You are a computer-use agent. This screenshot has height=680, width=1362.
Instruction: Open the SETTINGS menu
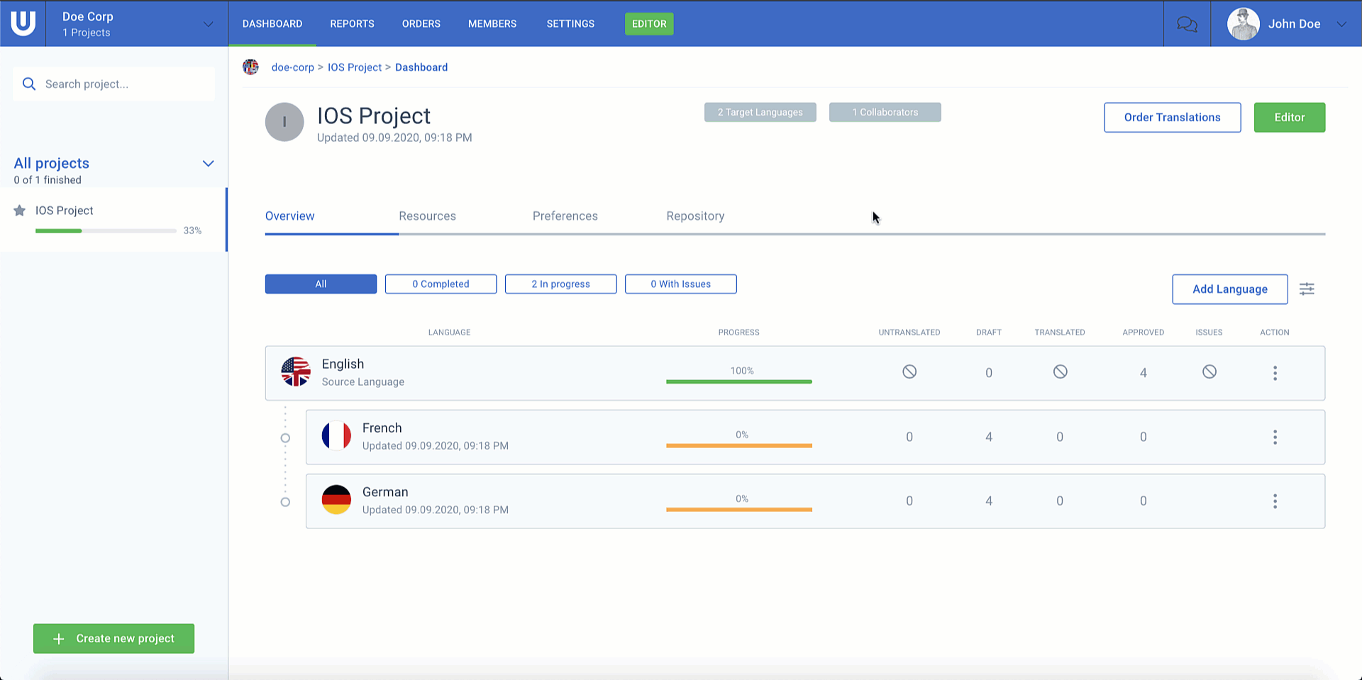tap(570, 23)
